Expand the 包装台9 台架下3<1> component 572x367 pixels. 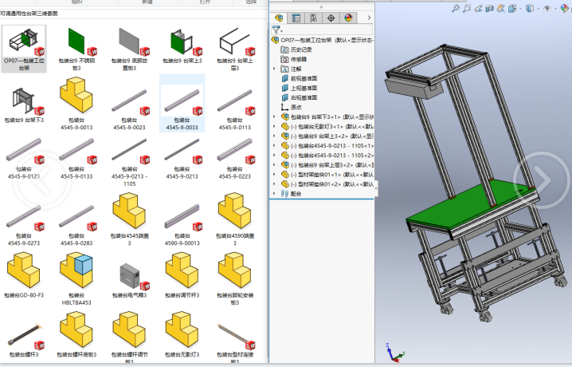274,116
